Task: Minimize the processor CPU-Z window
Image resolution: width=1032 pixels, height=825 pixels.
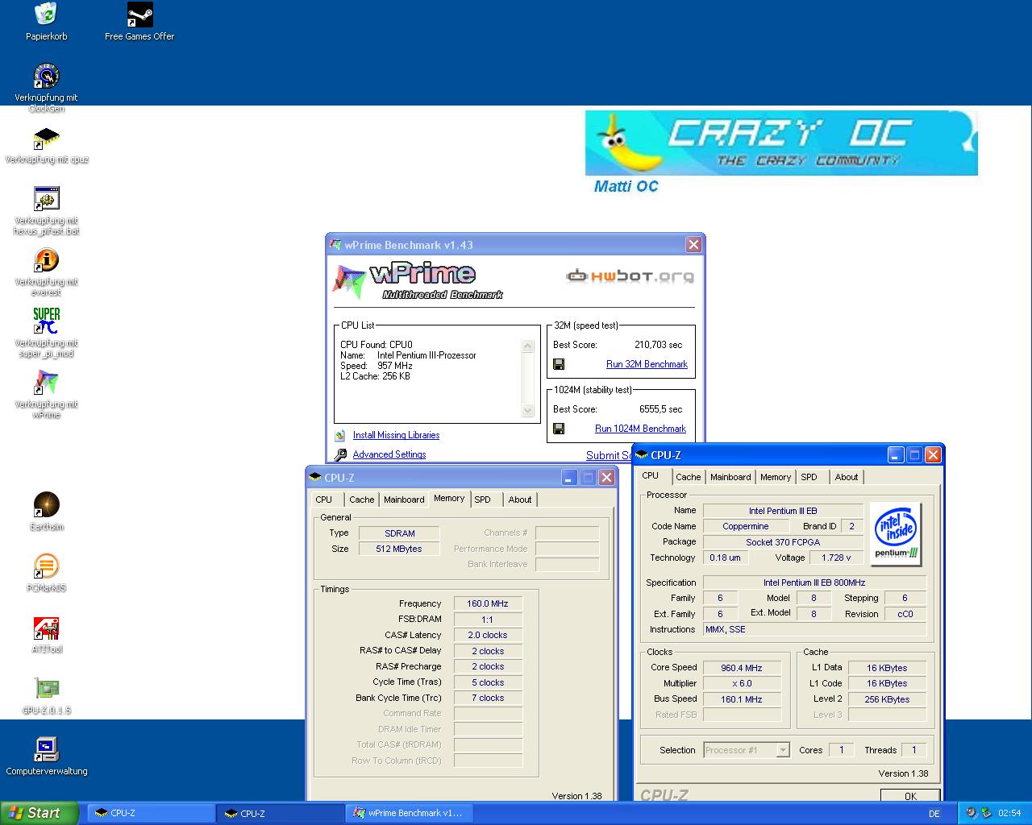Action: point(897,454)
